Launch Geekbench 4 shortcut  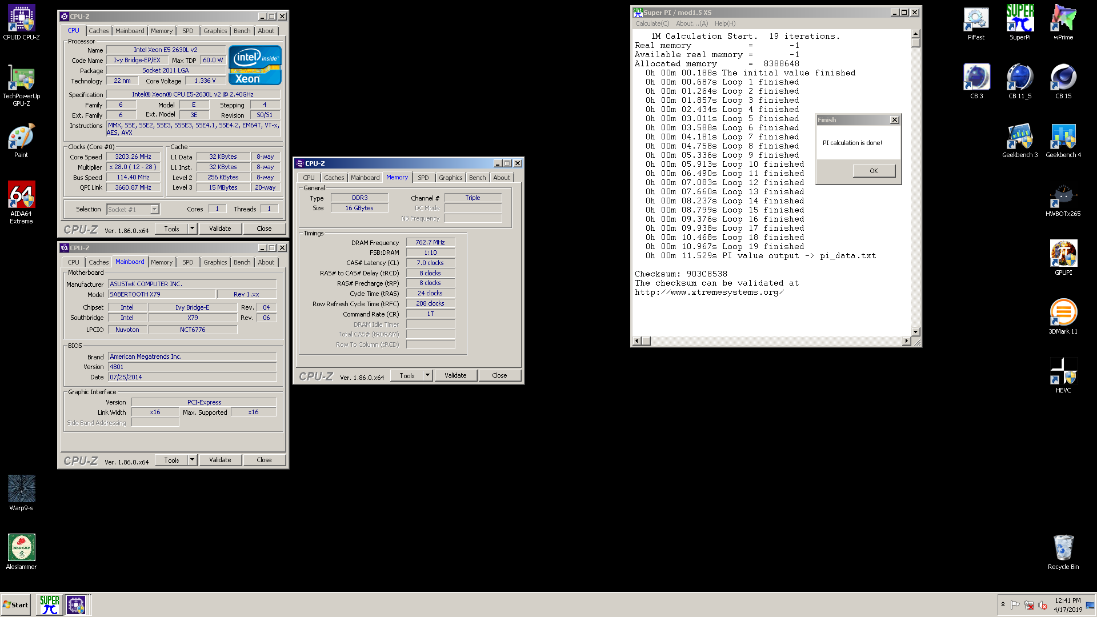pos(1063,141)
